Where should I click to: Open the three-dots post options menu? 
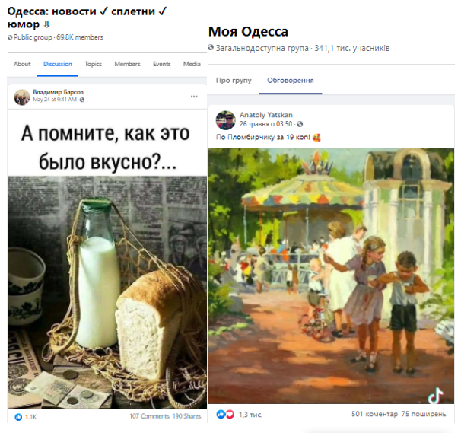194,97
